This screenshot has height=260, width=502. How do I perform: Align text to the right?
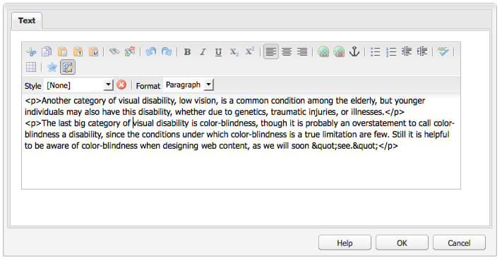pos(302,51)
